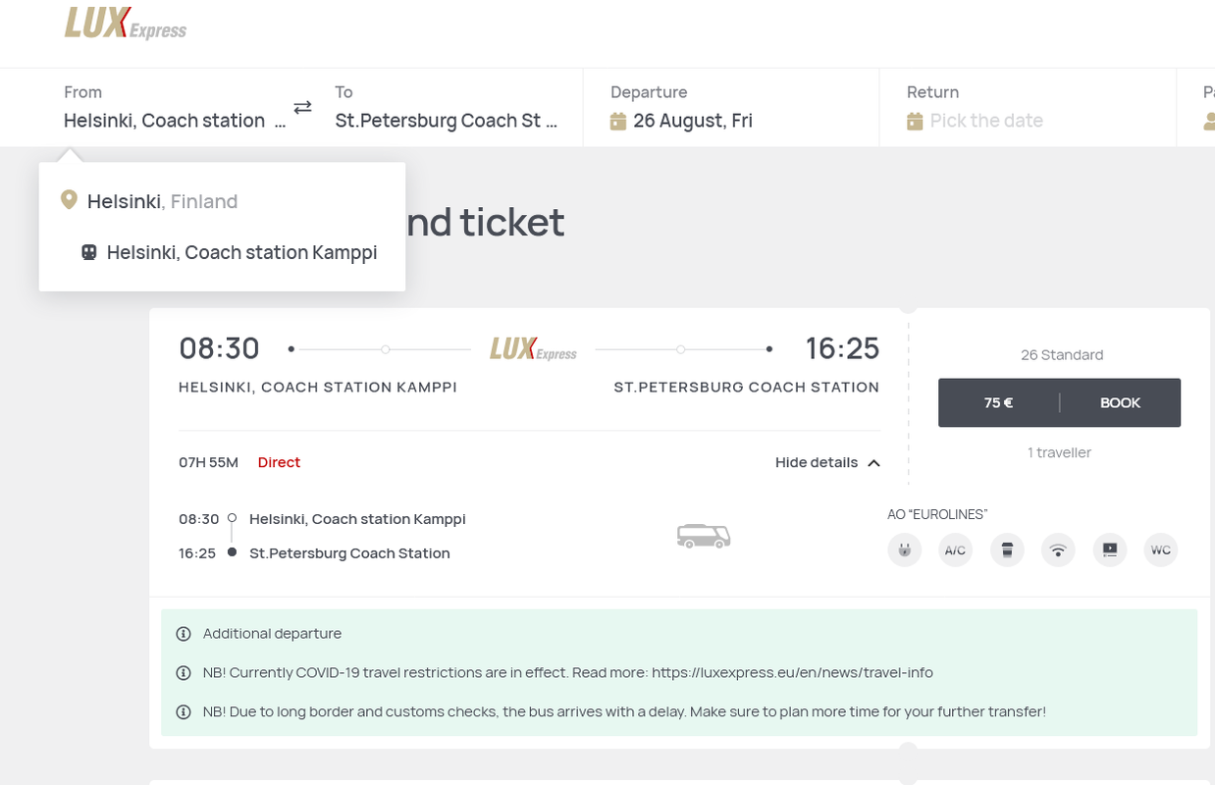Viewport: 1215px width, 785px height.
Task: Select Helsinki, Finland in the dropdown
Action: coord(163,201)
